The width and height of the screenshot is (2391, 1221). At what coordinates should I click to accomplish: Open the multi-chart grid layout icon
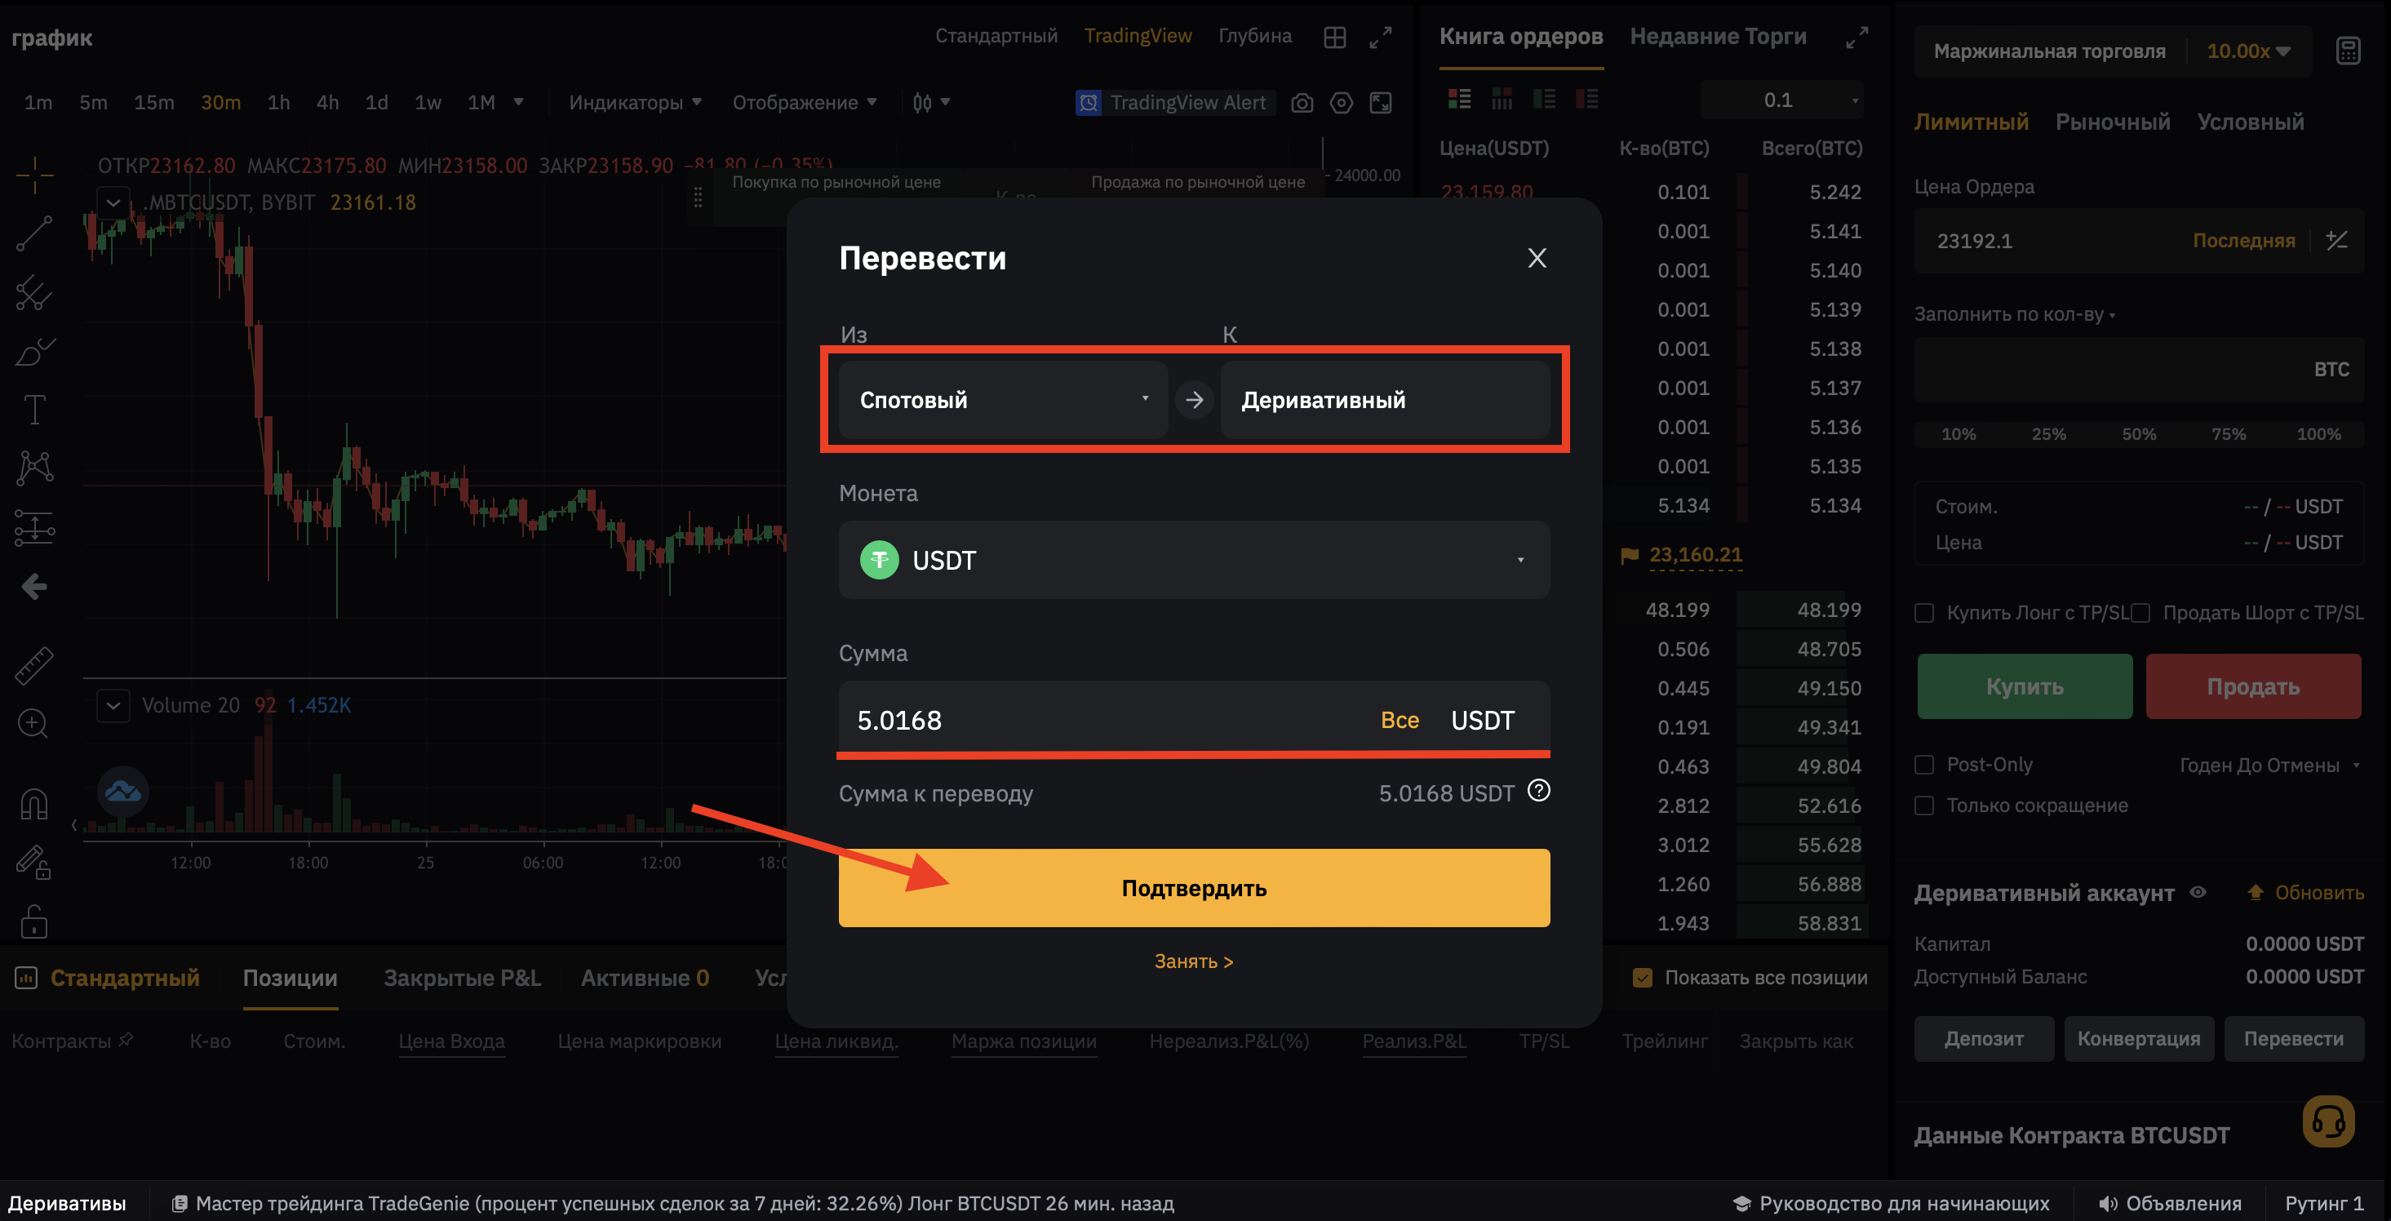1335,38
